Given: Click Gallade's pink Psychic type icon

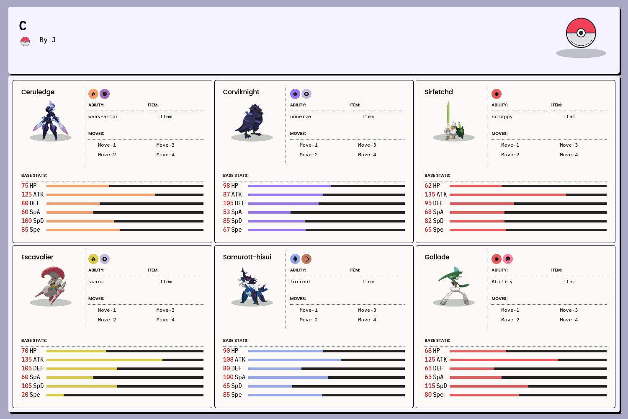Looking at the screenshot, I should click(x=508, y=259).
